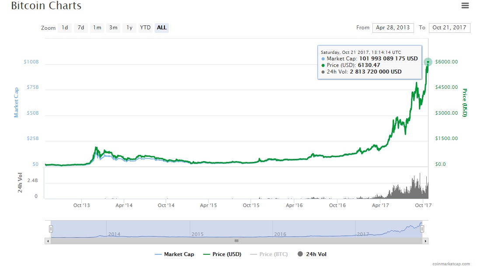Click the highlighted price data point marker
Viewport: 477px width, 267px height.
pos(428,62)
